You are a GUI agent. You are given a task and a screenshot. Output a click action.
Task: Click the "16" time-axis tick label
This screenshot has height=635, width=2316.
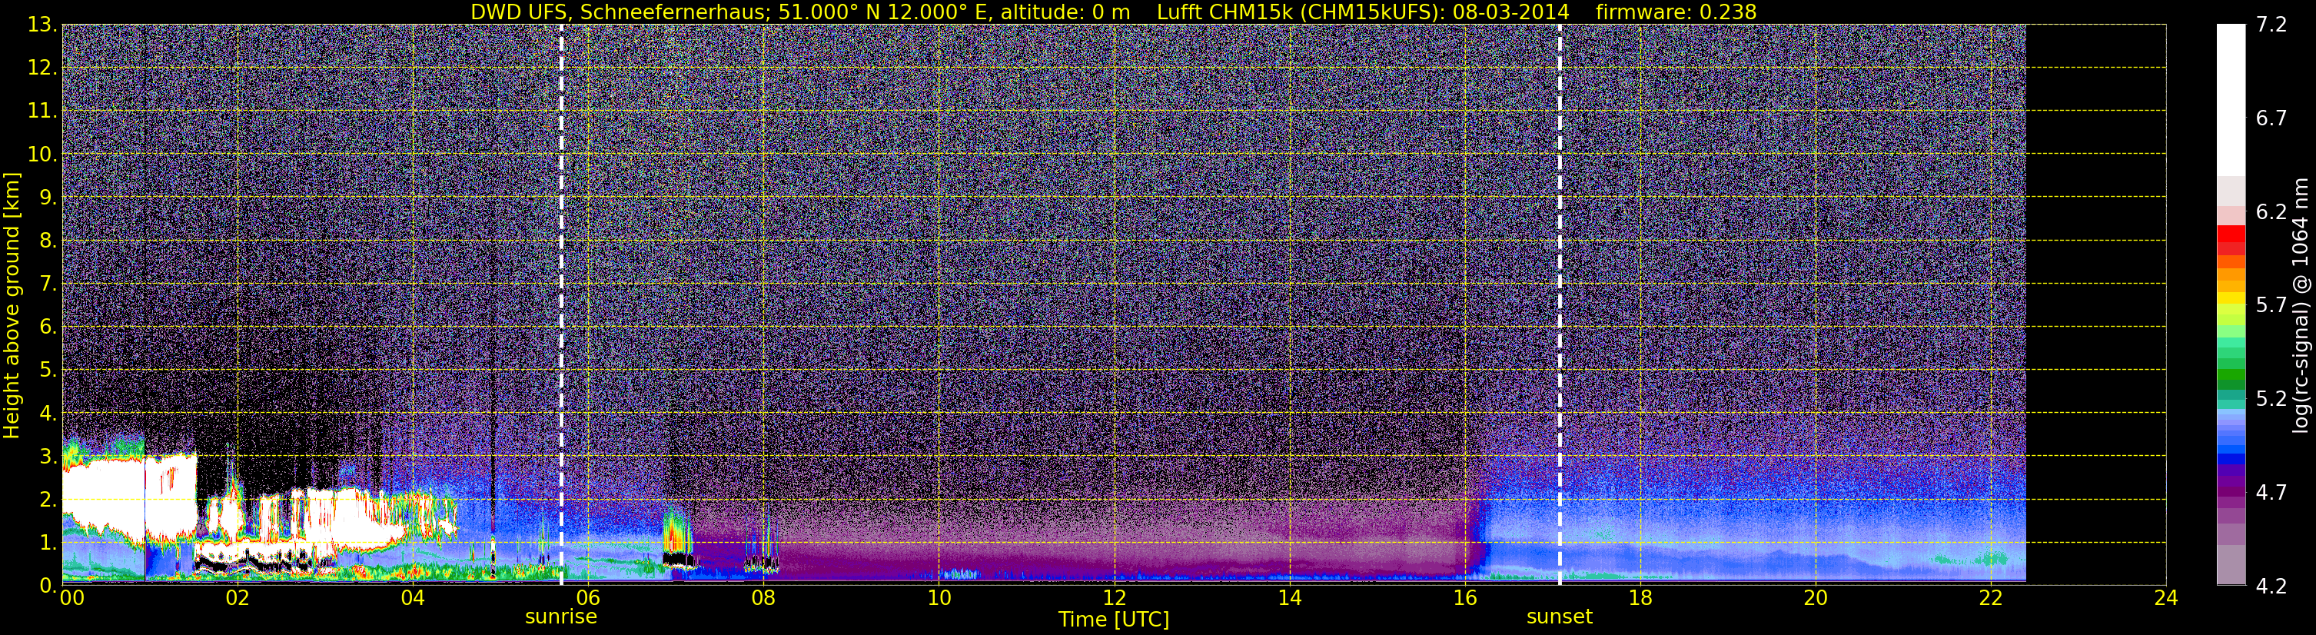click(x=1464, y=598)
